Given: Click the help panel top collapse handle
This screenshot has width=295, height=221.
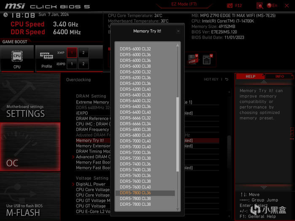Looking at the screenshot, I should pos(263,82).
